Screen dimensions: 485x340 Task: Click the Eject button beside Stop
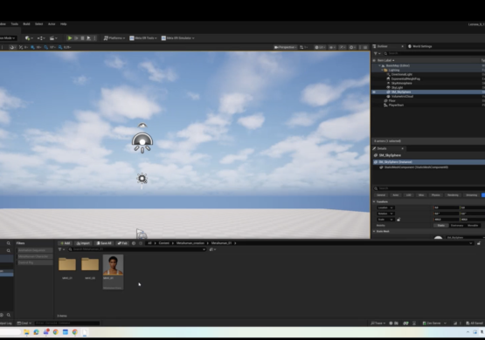pyautogui.click(x=89, y=38)
